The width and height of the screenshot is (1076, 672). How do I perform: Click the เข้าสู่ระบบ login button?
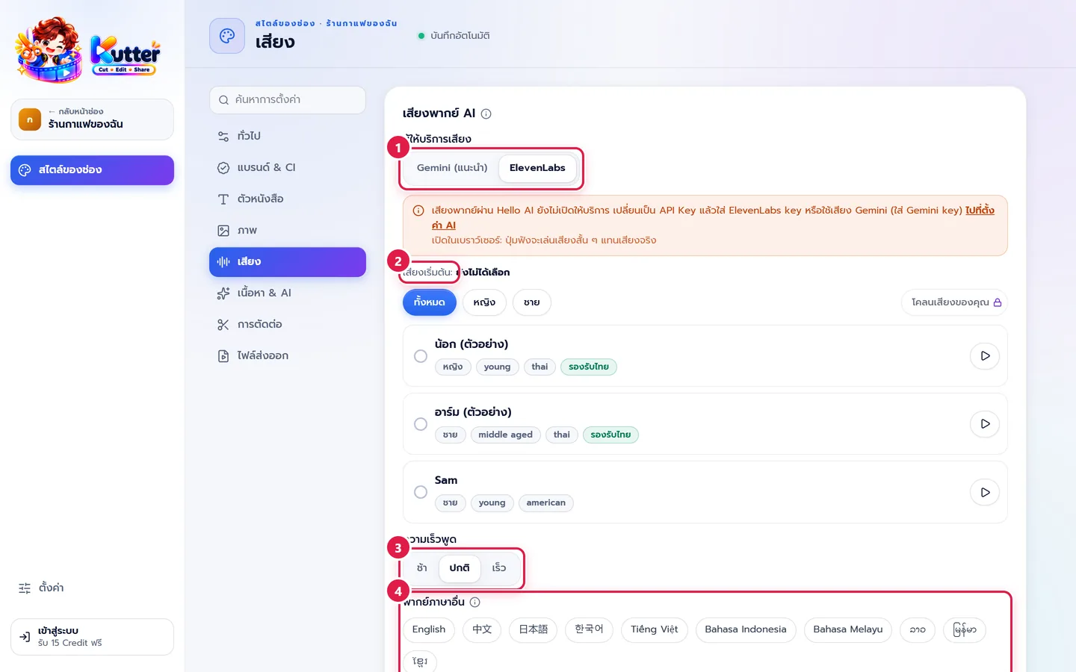point(92,637)
